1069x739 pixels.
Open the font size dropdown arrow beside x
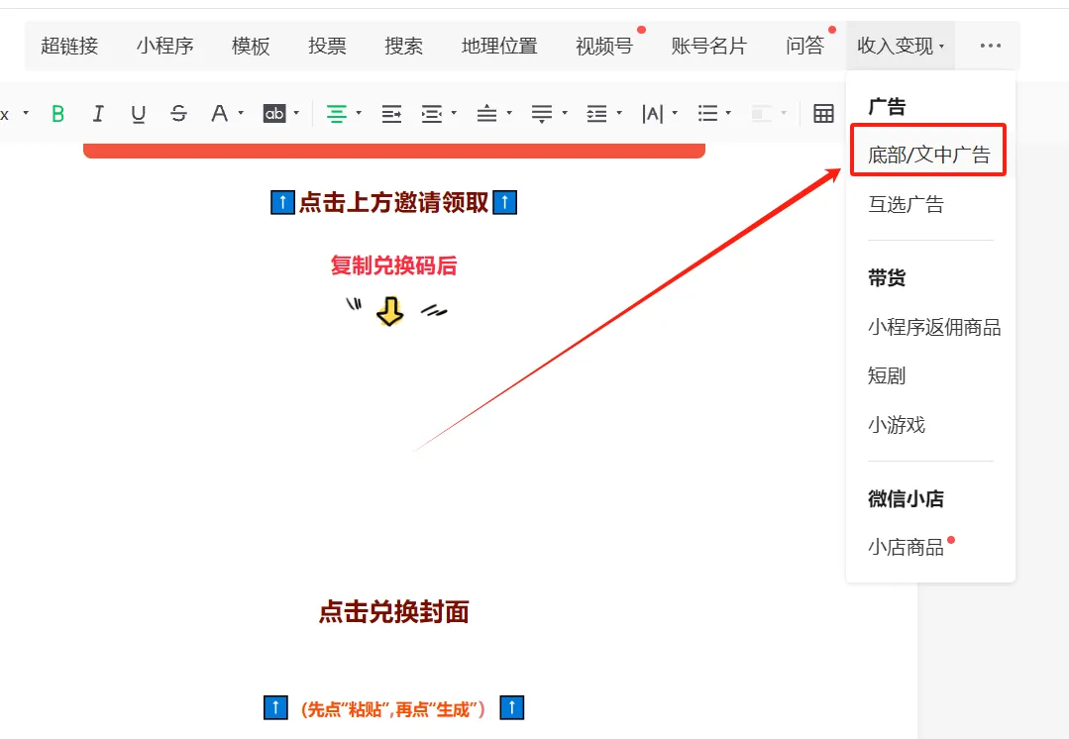(x=26, y=113)
